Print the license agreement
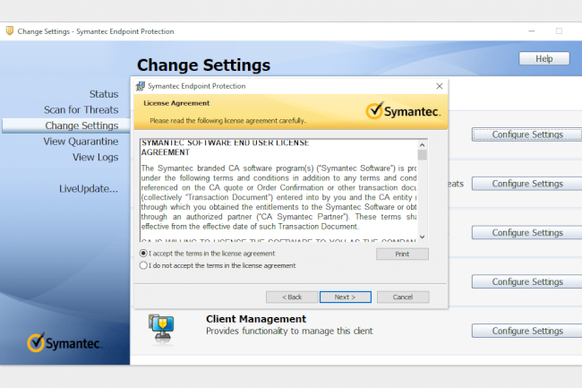582x388 pixels. coord(402,254)
